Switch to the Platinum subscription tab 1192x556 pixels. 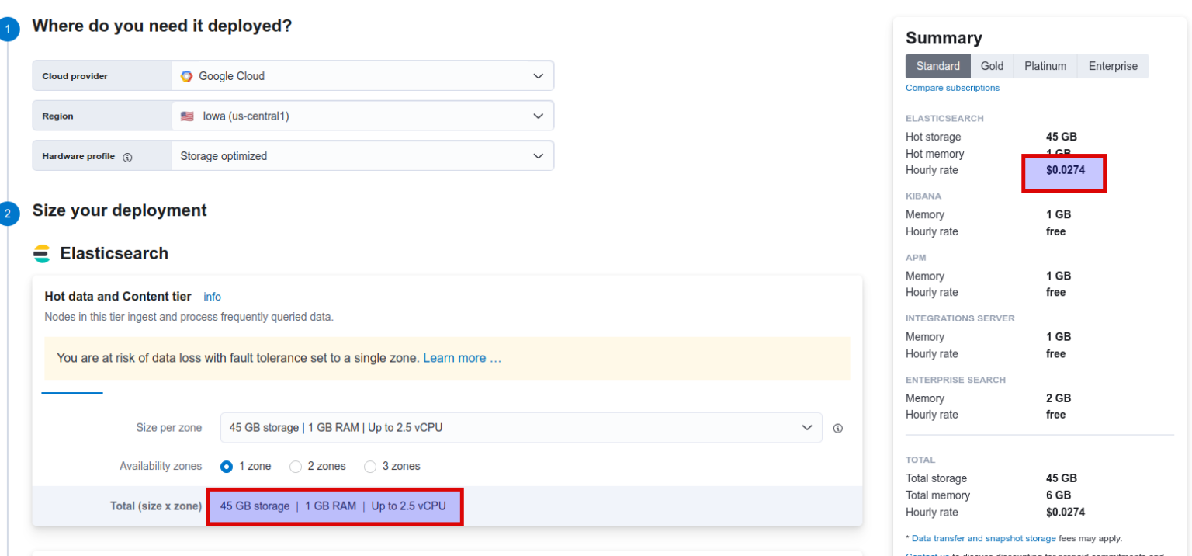pyautogui.click(x=1045, y=66)
